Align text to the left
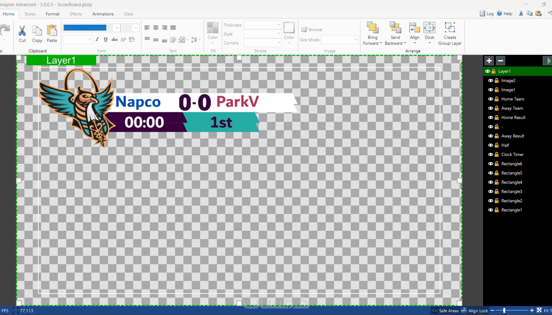552x315 pixels. (x=147, y=28)
